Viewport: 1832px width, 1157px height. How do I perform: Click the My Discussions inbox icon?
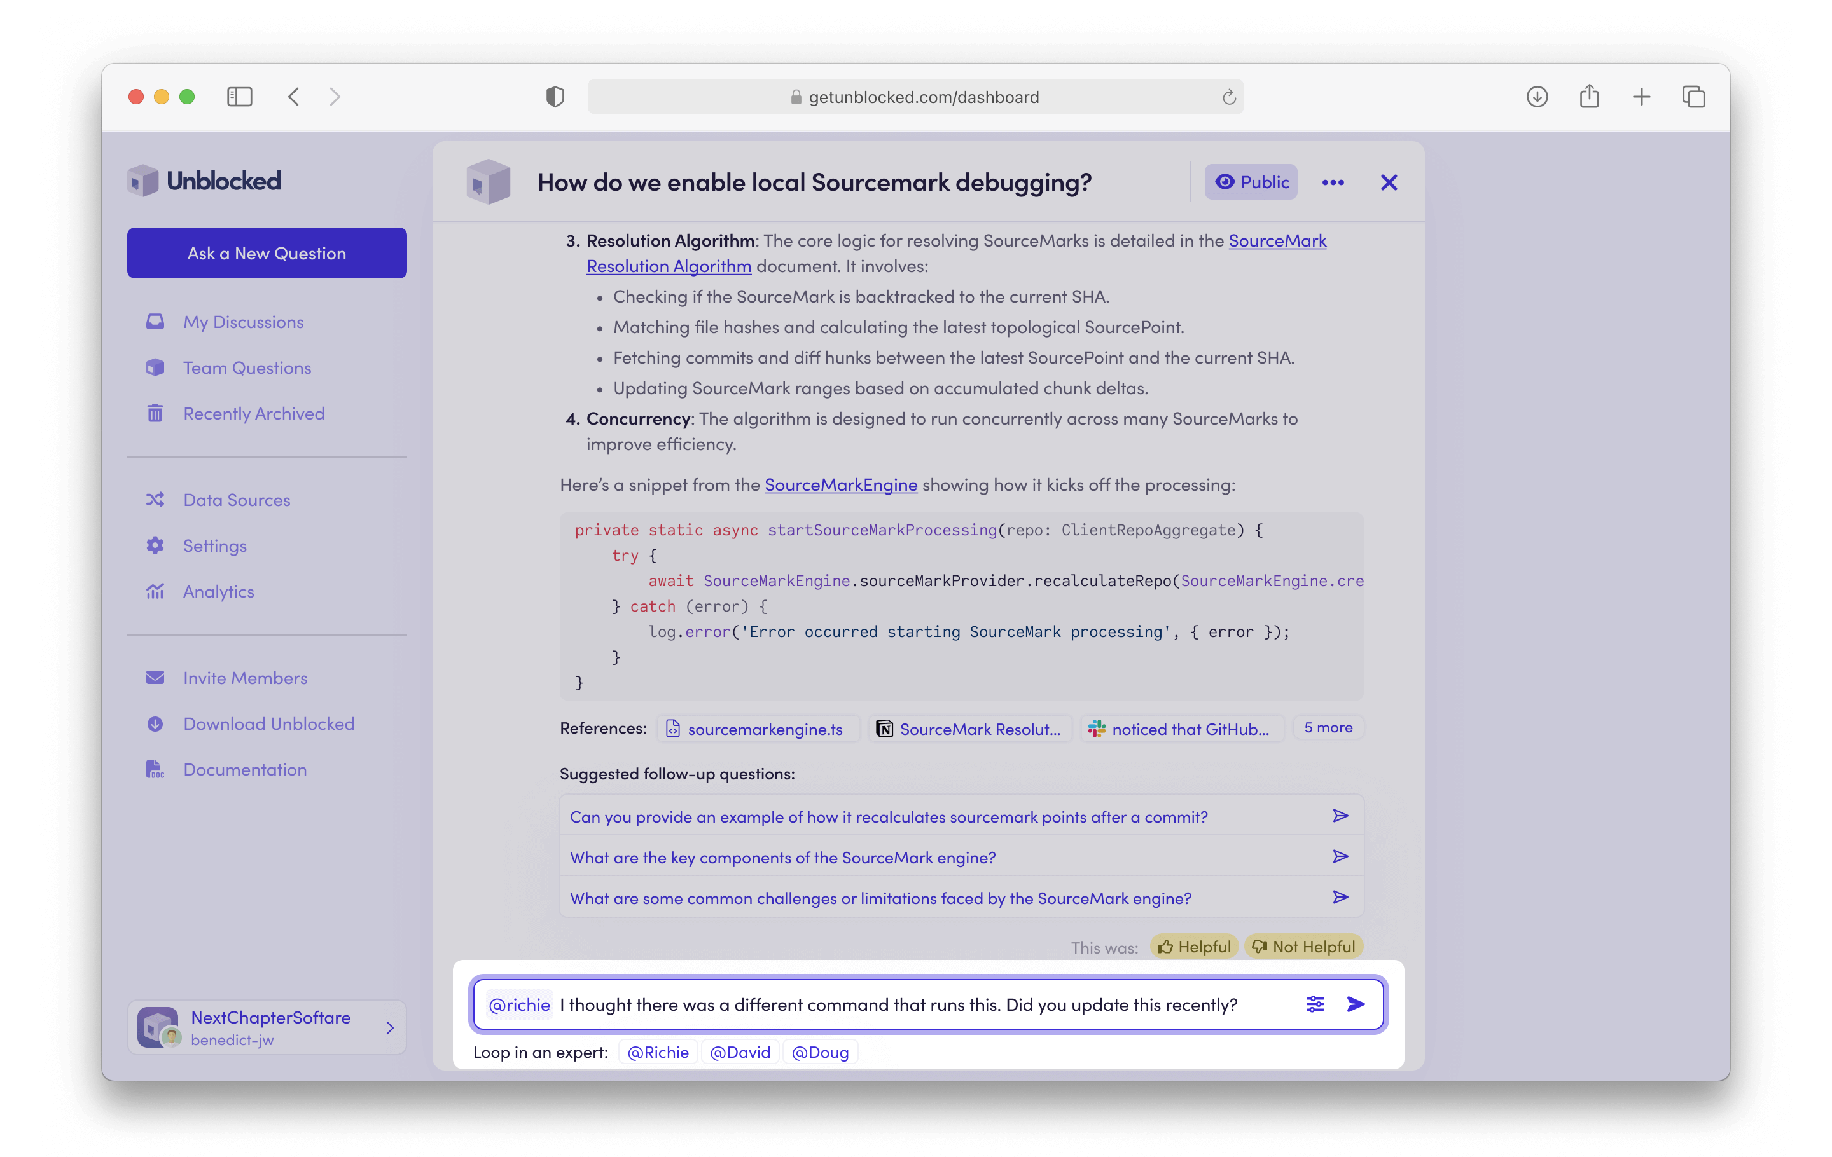pyautogui.click(x=155, y=322)
